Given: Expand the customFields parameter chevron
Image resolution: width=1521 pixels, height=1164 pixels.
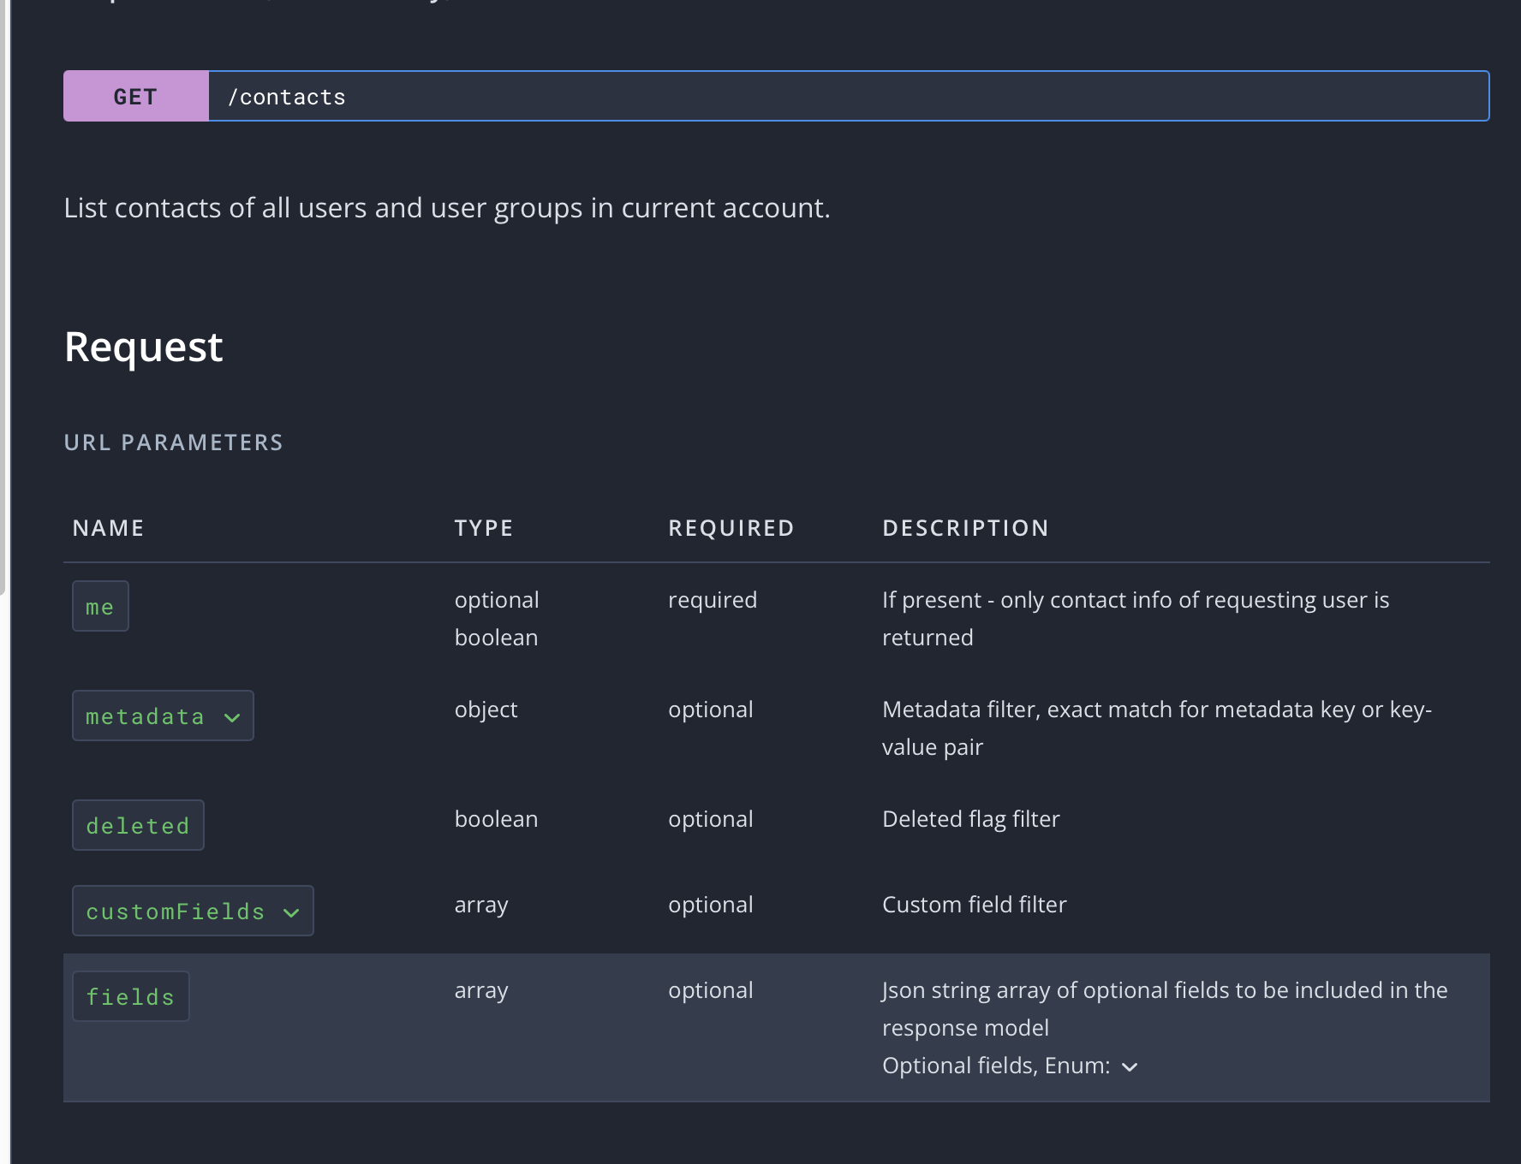Looking at the screenshot, I should pos(291,912).
